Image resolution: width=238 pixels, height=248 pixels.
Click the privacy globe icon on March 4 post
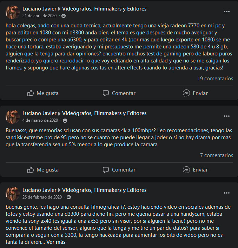tap(65, 120)
